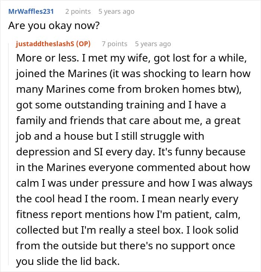Click the phrase 'joined the Marines'

(62, 73)
